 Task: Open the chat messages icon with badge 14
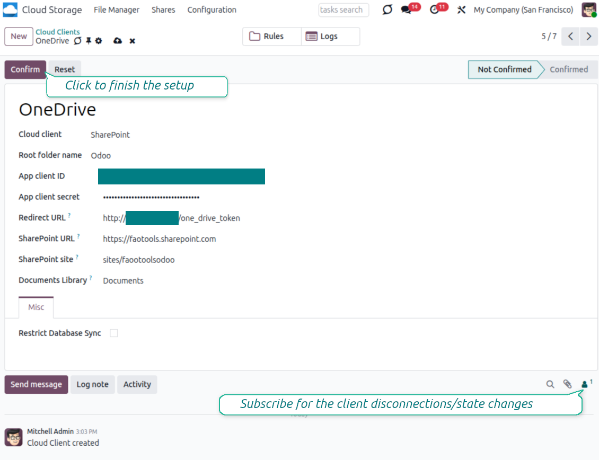pyautogui.click(x=407, y=10)
